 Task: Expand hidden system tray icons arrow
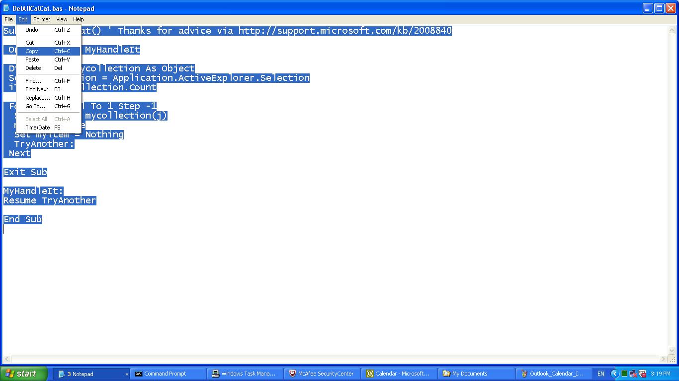(x=615, y=374)
